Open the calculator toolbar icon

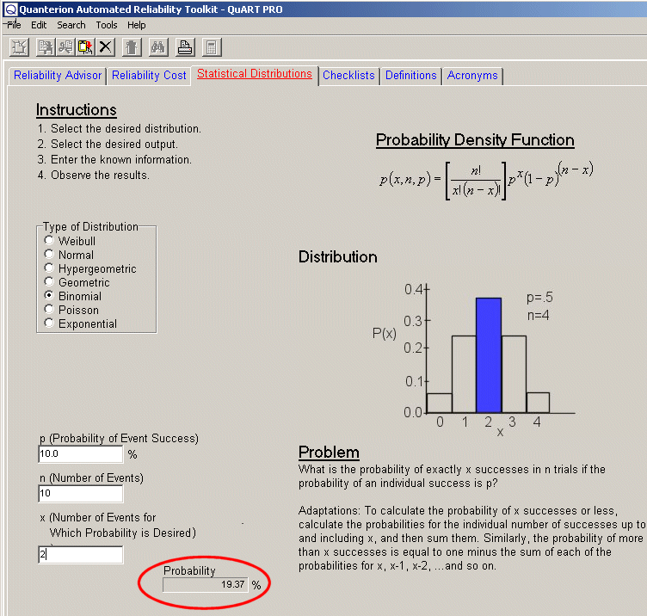[212, 47]
